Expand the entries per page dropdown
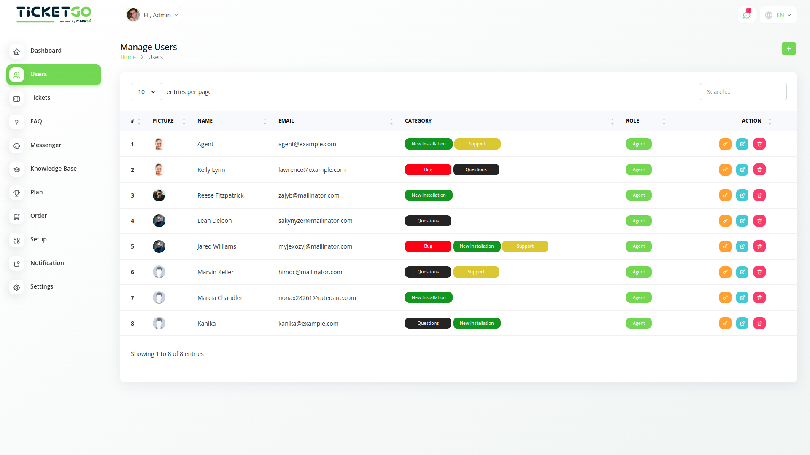The height and width of the screenshot is (455, 810). 146,92
